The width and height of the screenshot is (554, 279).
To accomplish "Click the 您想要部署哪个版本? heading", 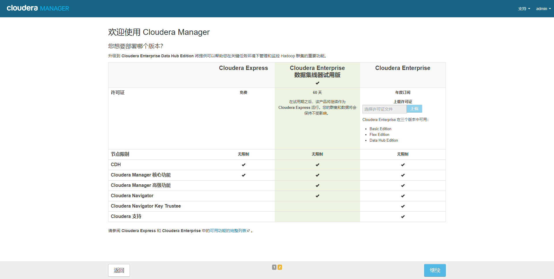I will pos(136,46).
